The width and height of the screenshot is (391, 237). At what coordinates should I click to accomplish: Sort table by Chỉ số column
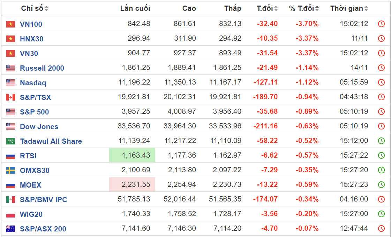pos(35,9)
